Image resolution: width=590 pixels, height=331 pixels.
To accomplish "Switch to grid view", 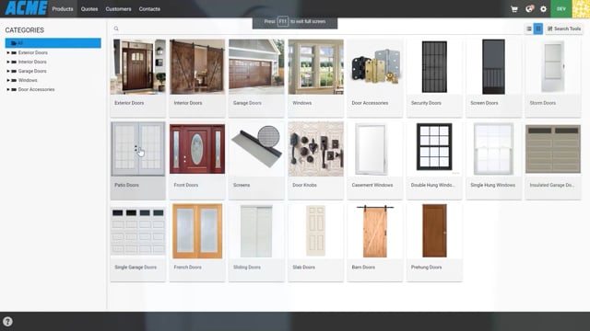I will click(538, 29).
